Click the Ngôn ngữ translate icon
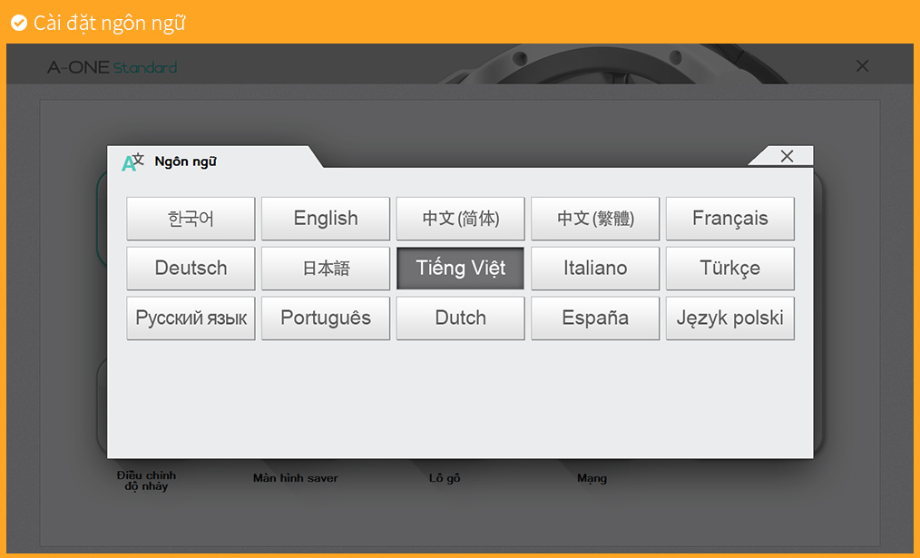The image size is (920, 558). point(132,162)
